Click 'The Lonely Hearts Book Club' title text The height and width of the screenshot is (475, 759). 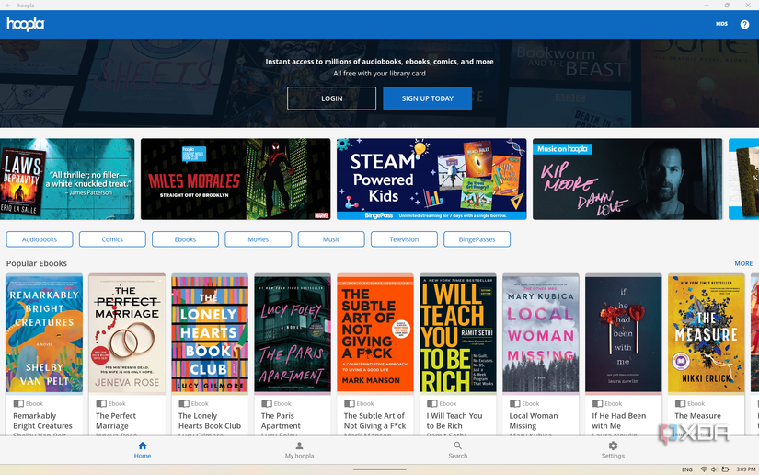coord(210,421)
